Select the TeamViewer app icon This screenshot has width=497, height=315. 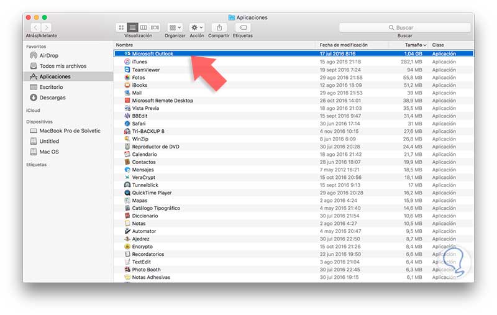[127, 70]
